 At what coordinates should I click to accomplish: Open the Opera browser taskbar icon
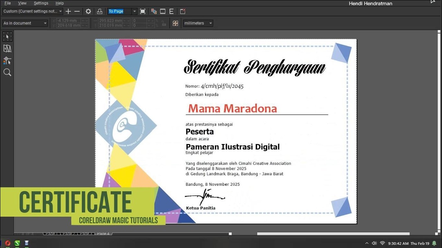pos(8,243)
